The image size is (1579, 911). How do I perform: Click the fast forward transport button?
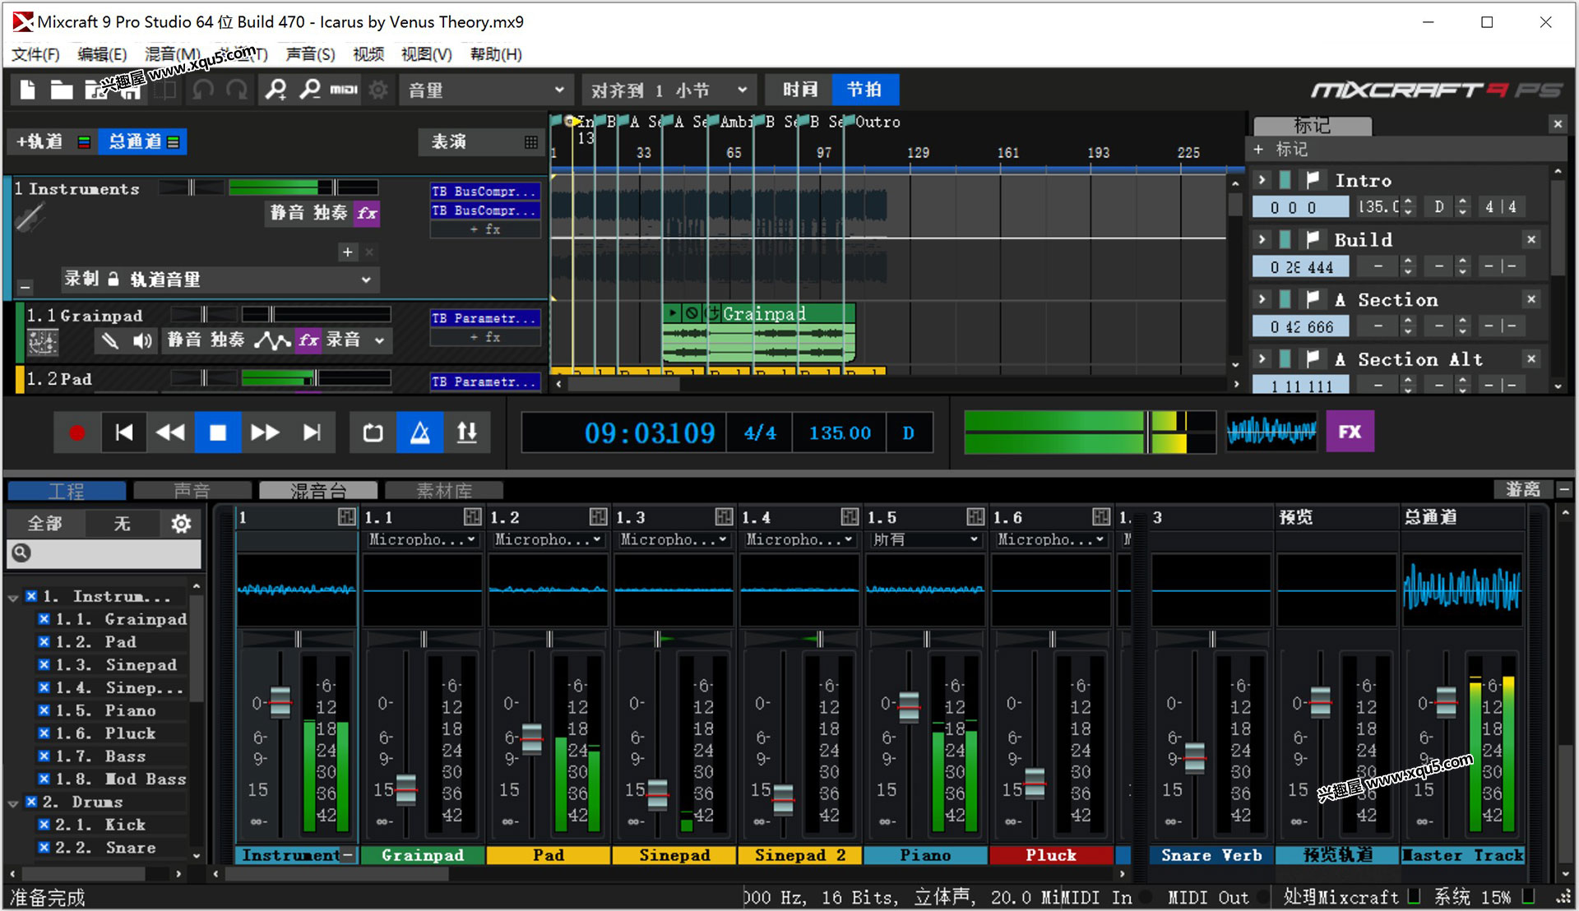click(x=265, y=432)
